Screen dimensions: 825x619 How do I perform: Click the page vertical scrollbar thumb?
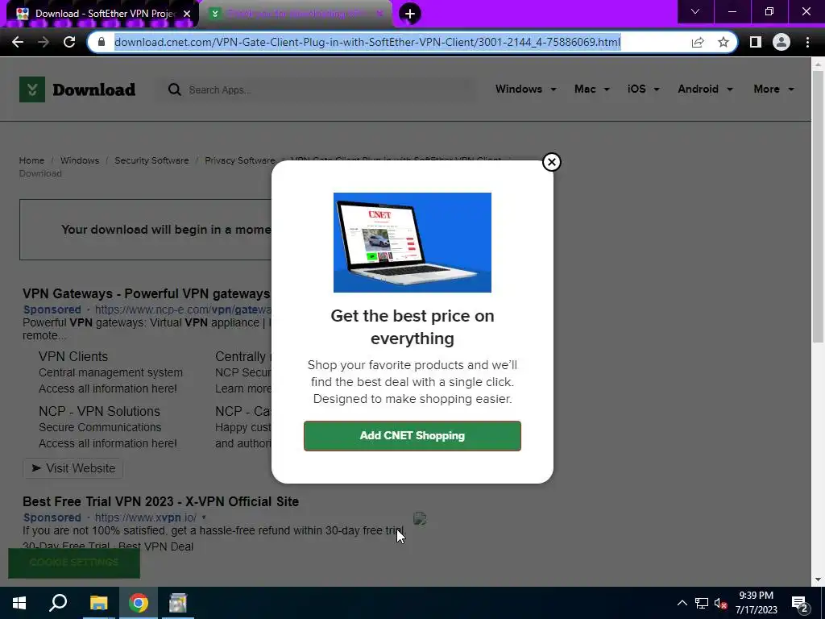[x=818, y=207]
